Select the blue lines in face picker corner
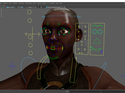The image size is (125, 93). (102, 52)
